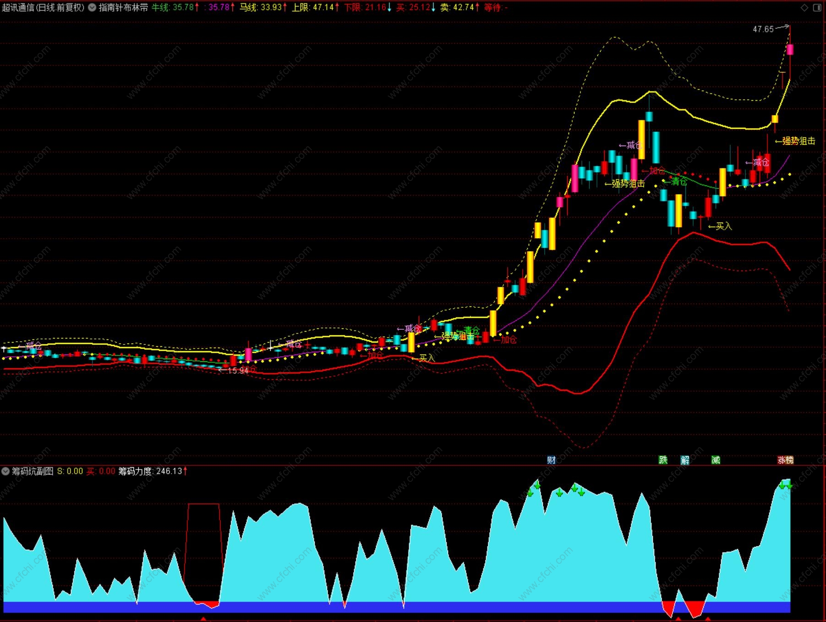The image size is (826, 622).
Task: Click the diamond icon at the chart's top-right
Action: 804,7
